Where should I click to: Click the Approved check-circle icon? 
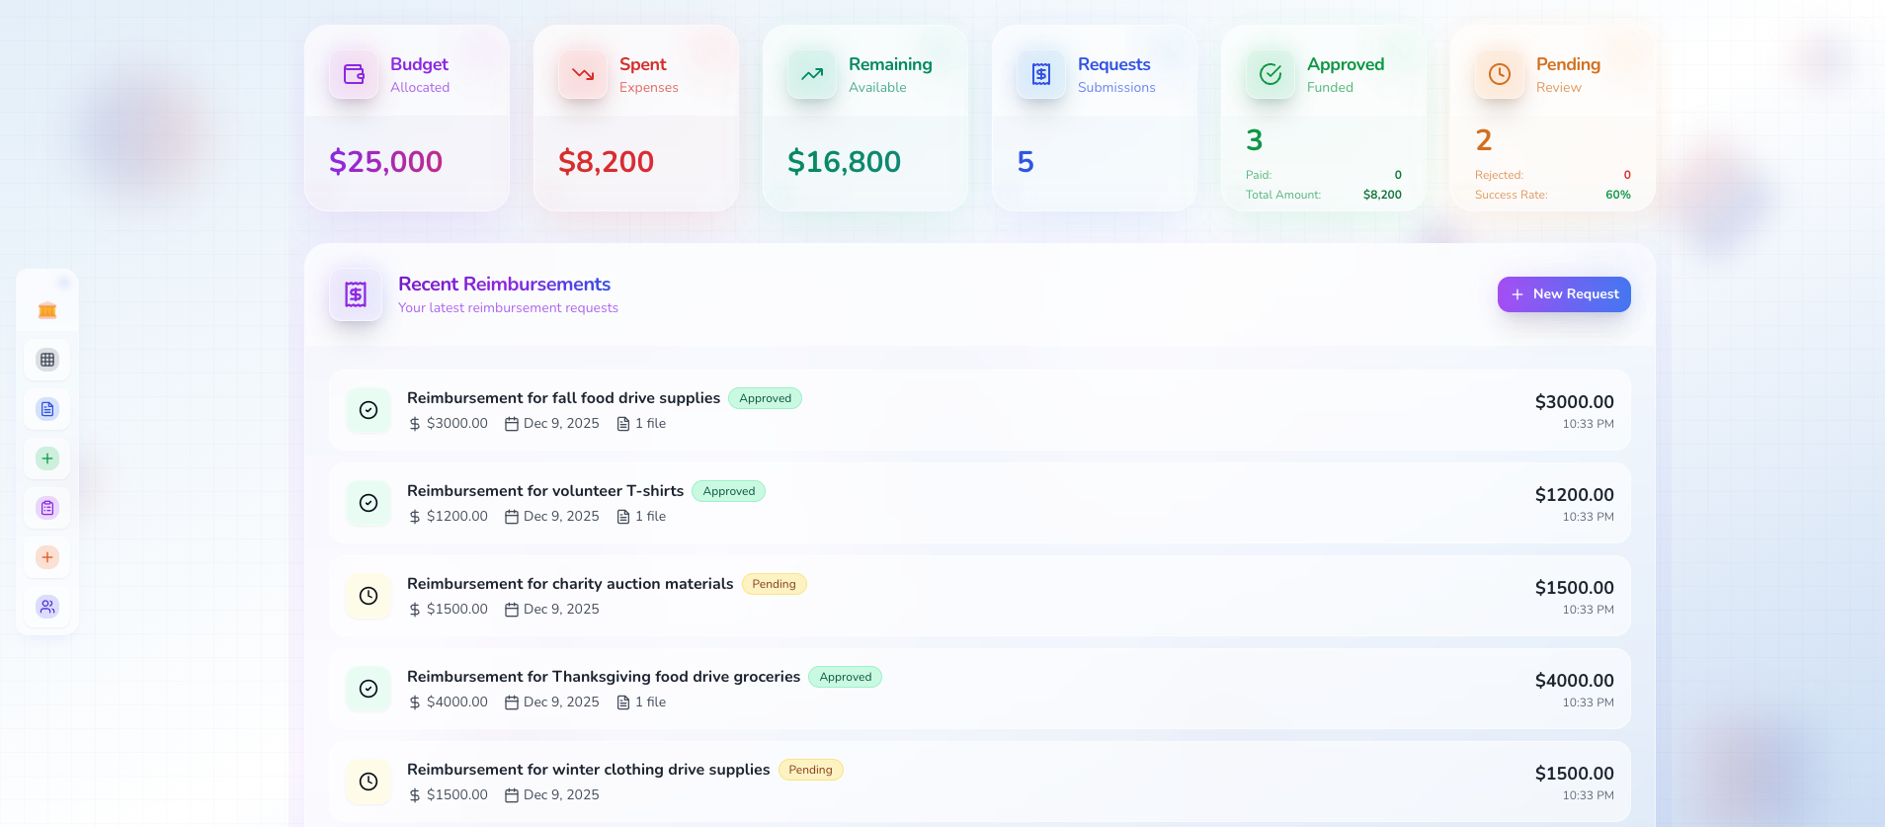click(1270, 74)
